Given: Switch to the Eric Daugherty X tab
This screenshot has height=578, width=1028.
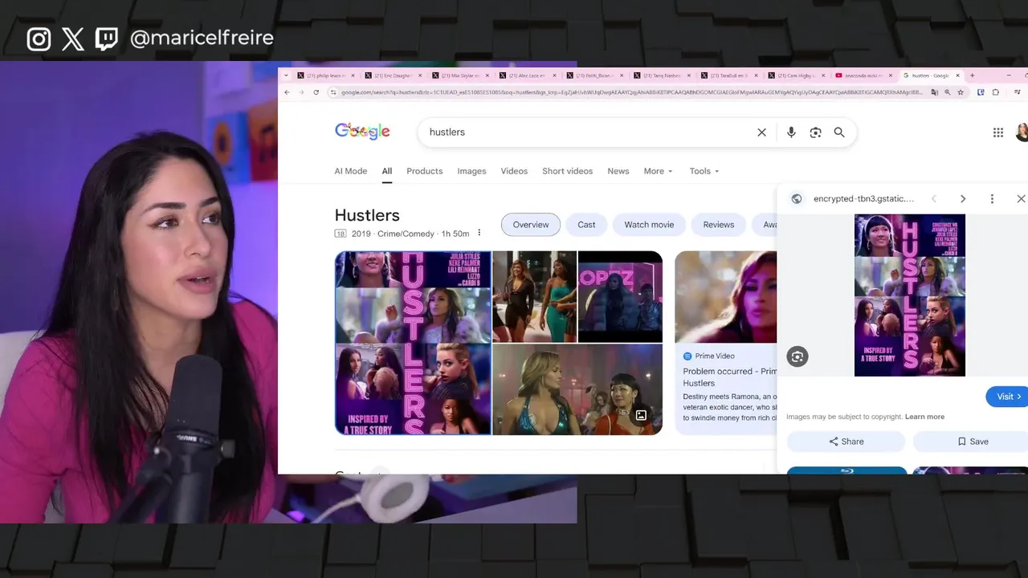Looking at the screenshot, I should [x=393, y=75].
